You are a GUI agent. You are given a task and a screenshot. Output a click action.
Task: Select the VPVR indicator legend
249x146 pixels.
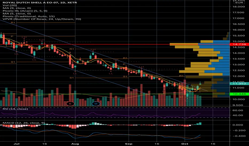pyautogui.click(x=42, y=19)
